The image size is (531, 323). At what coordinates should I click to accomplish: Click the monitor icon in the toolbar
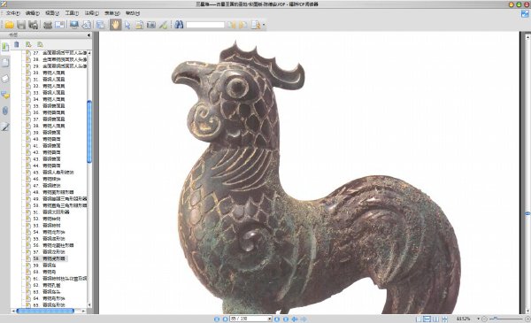74,25
